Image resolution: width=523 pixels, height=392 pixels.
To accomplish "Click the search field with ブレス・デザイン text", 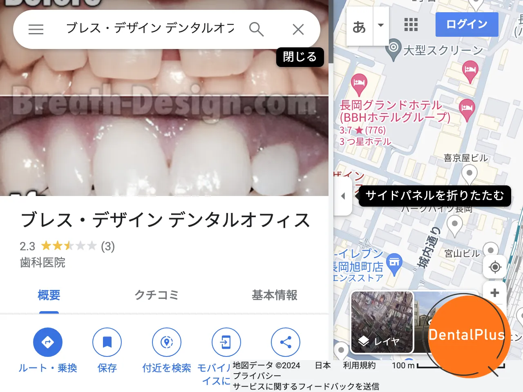I will coord(150,29).
